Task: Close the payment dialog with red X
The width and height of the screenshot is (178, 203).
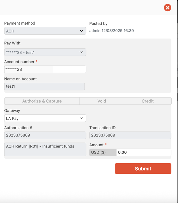Action: pos(167,8)
